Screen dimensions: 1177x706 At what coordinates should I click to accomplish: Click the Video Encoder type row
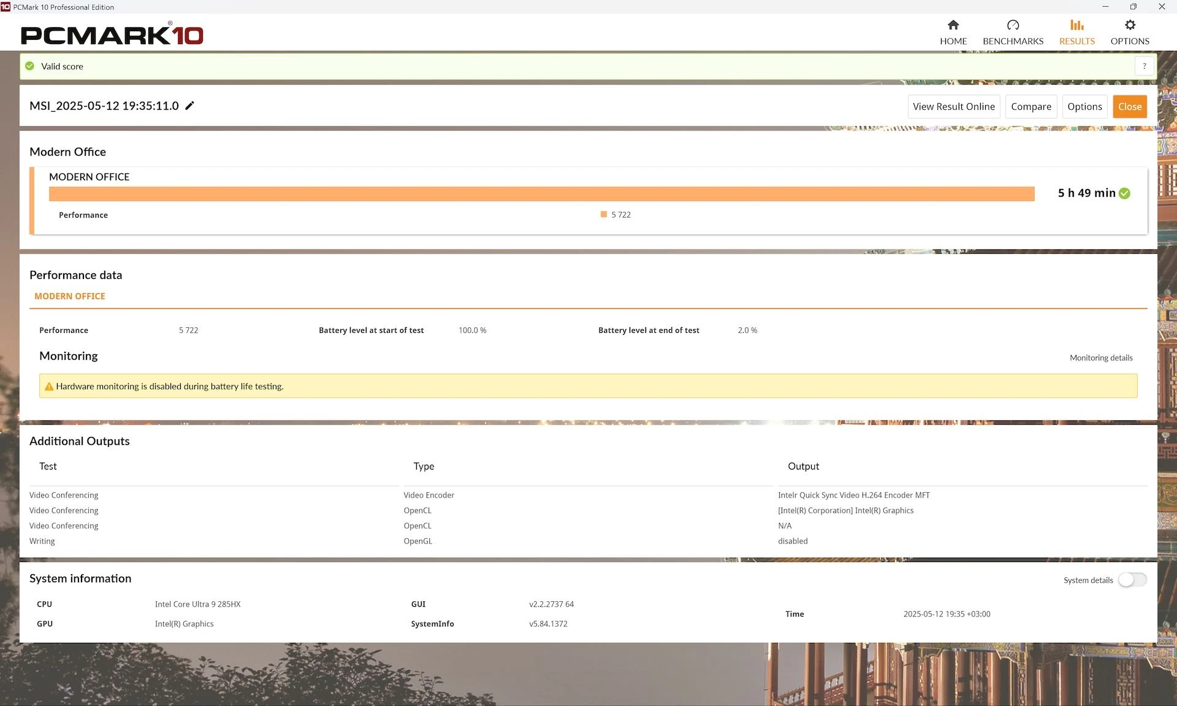(429, 495)
